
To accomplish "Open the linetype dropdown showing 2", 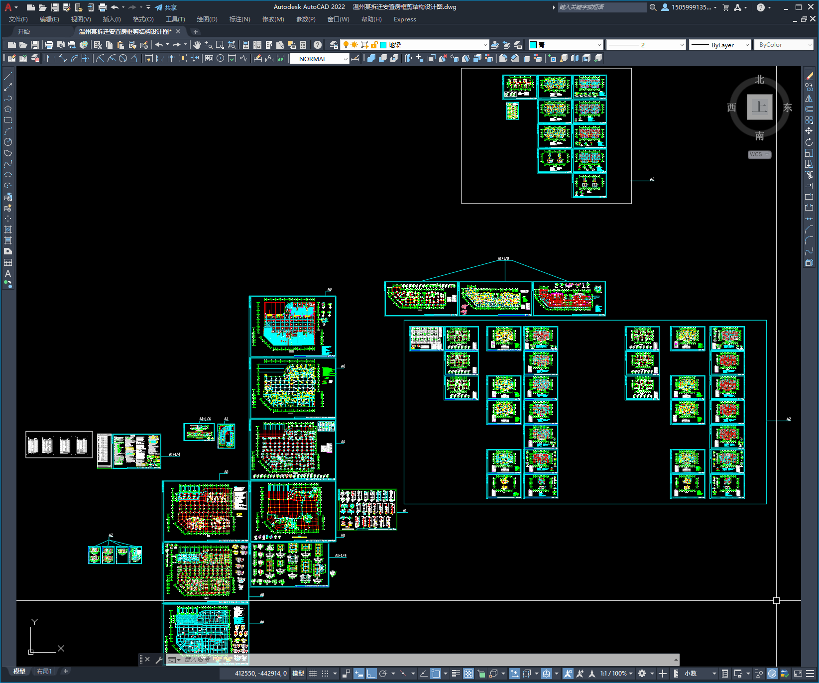I will coord(646,45).
